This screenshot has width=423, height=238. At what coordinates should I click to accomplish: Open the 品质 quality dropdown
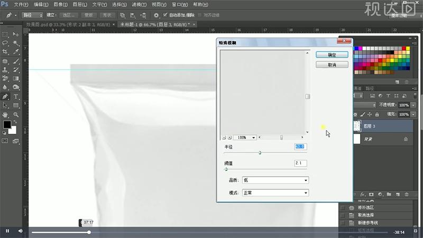[x=275, y=180]
